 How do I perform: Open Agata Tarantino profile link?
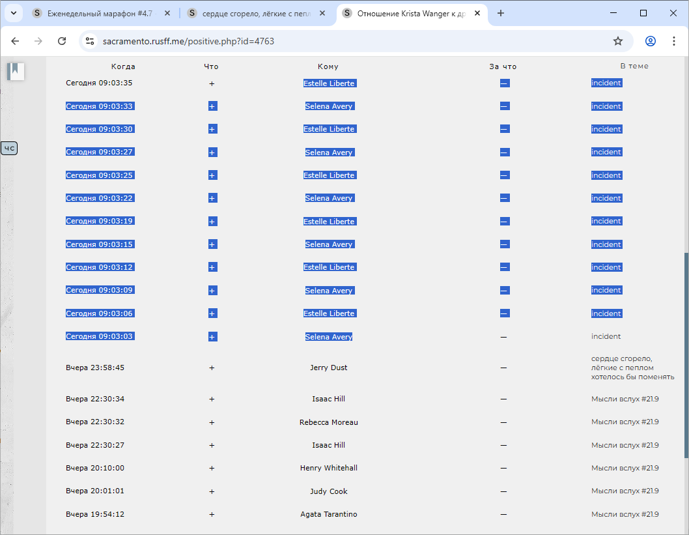point(328,514)
